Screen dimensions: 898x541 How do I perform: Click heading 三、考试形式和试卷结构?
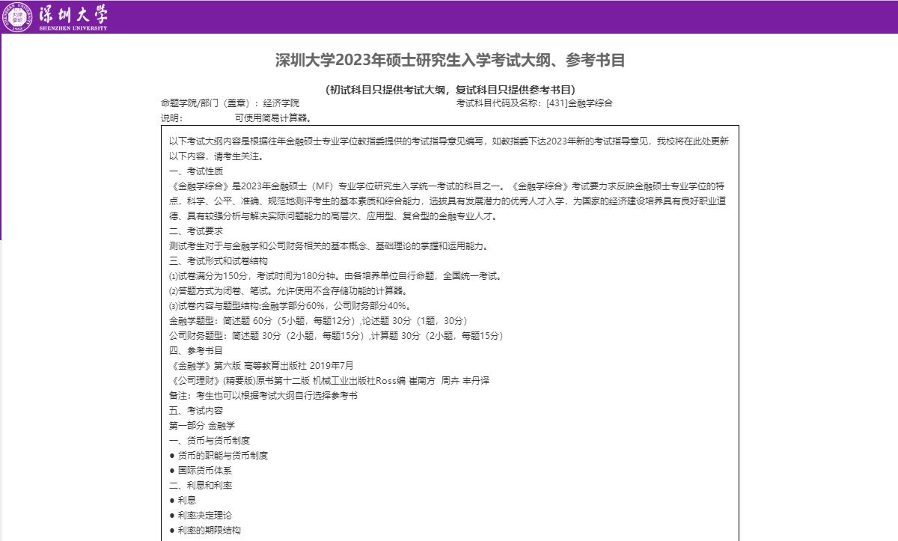point(219,261)
